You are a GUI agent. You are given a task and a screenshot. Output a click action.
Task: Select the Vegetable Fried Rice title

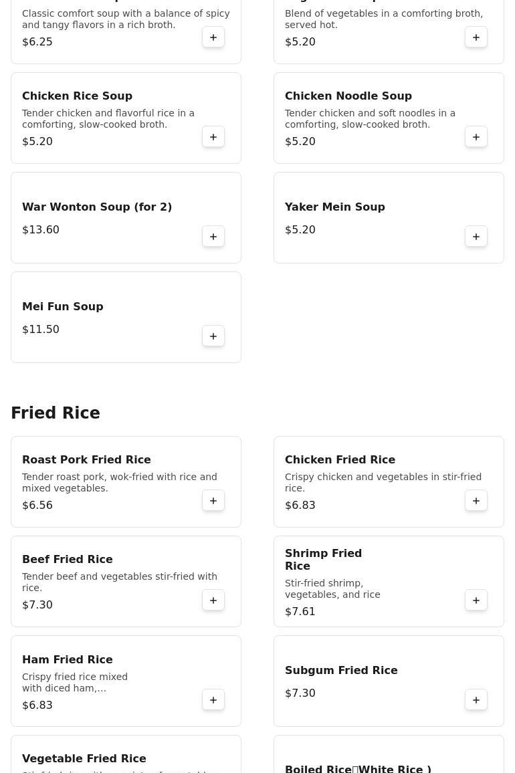point(84,758)
